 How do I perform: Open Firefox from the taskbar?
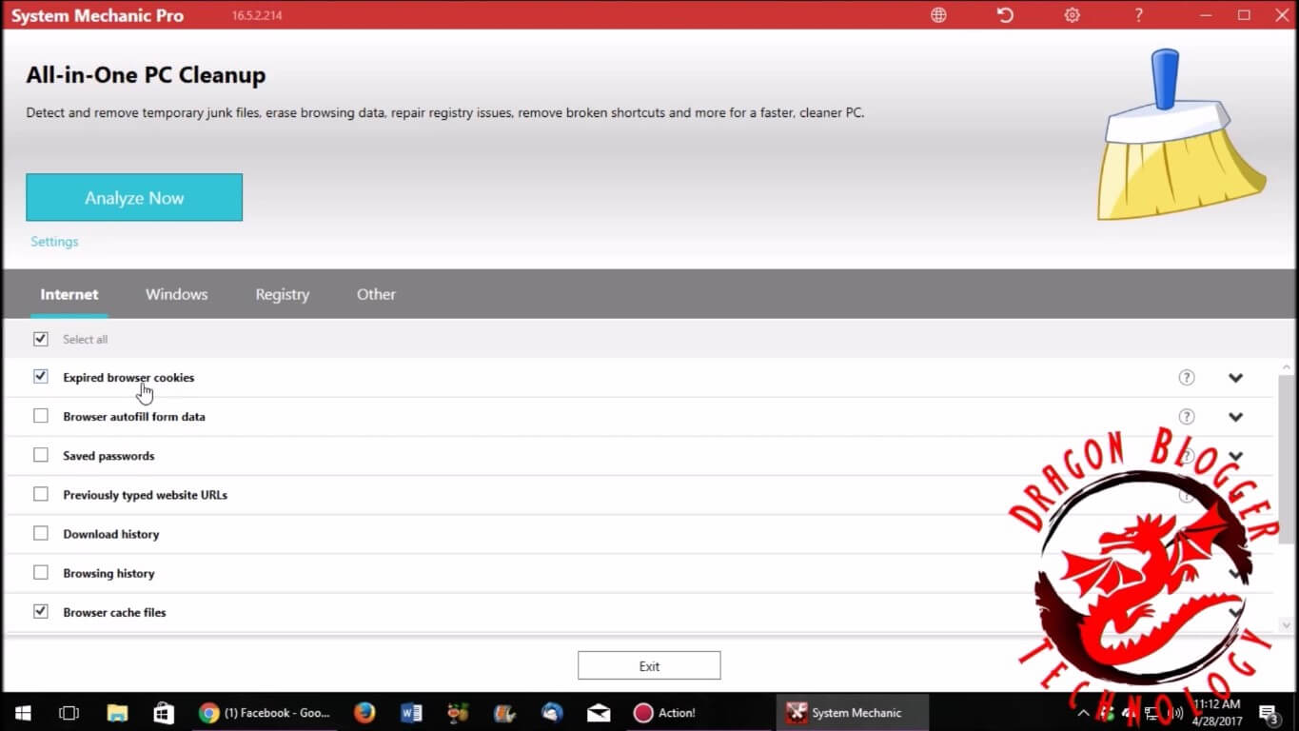click(364, 713)
